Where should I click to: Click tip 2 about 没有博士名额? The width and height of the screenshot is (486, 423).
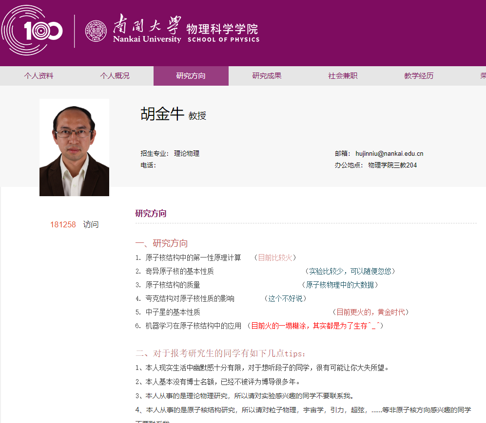(x=217, y=382)
